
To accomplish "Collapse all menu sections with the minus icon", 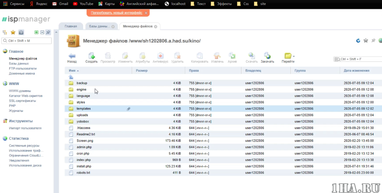I will pos(42,32).
